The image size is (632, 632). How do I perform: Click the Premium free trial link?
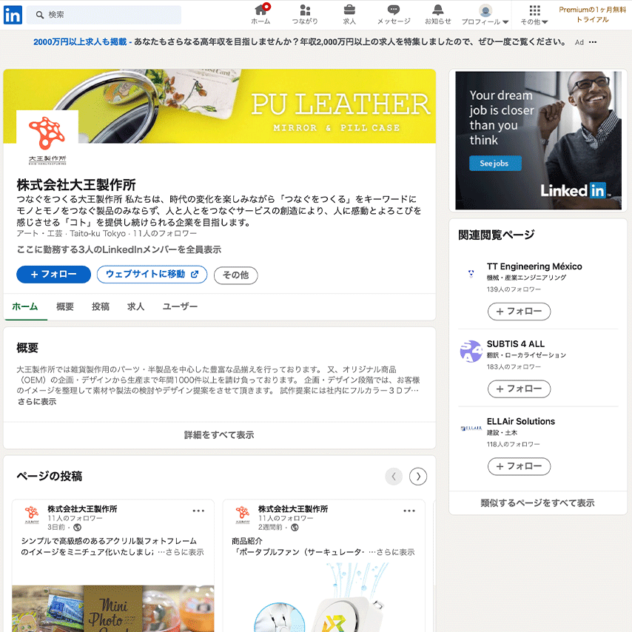[x=592, y=15]
